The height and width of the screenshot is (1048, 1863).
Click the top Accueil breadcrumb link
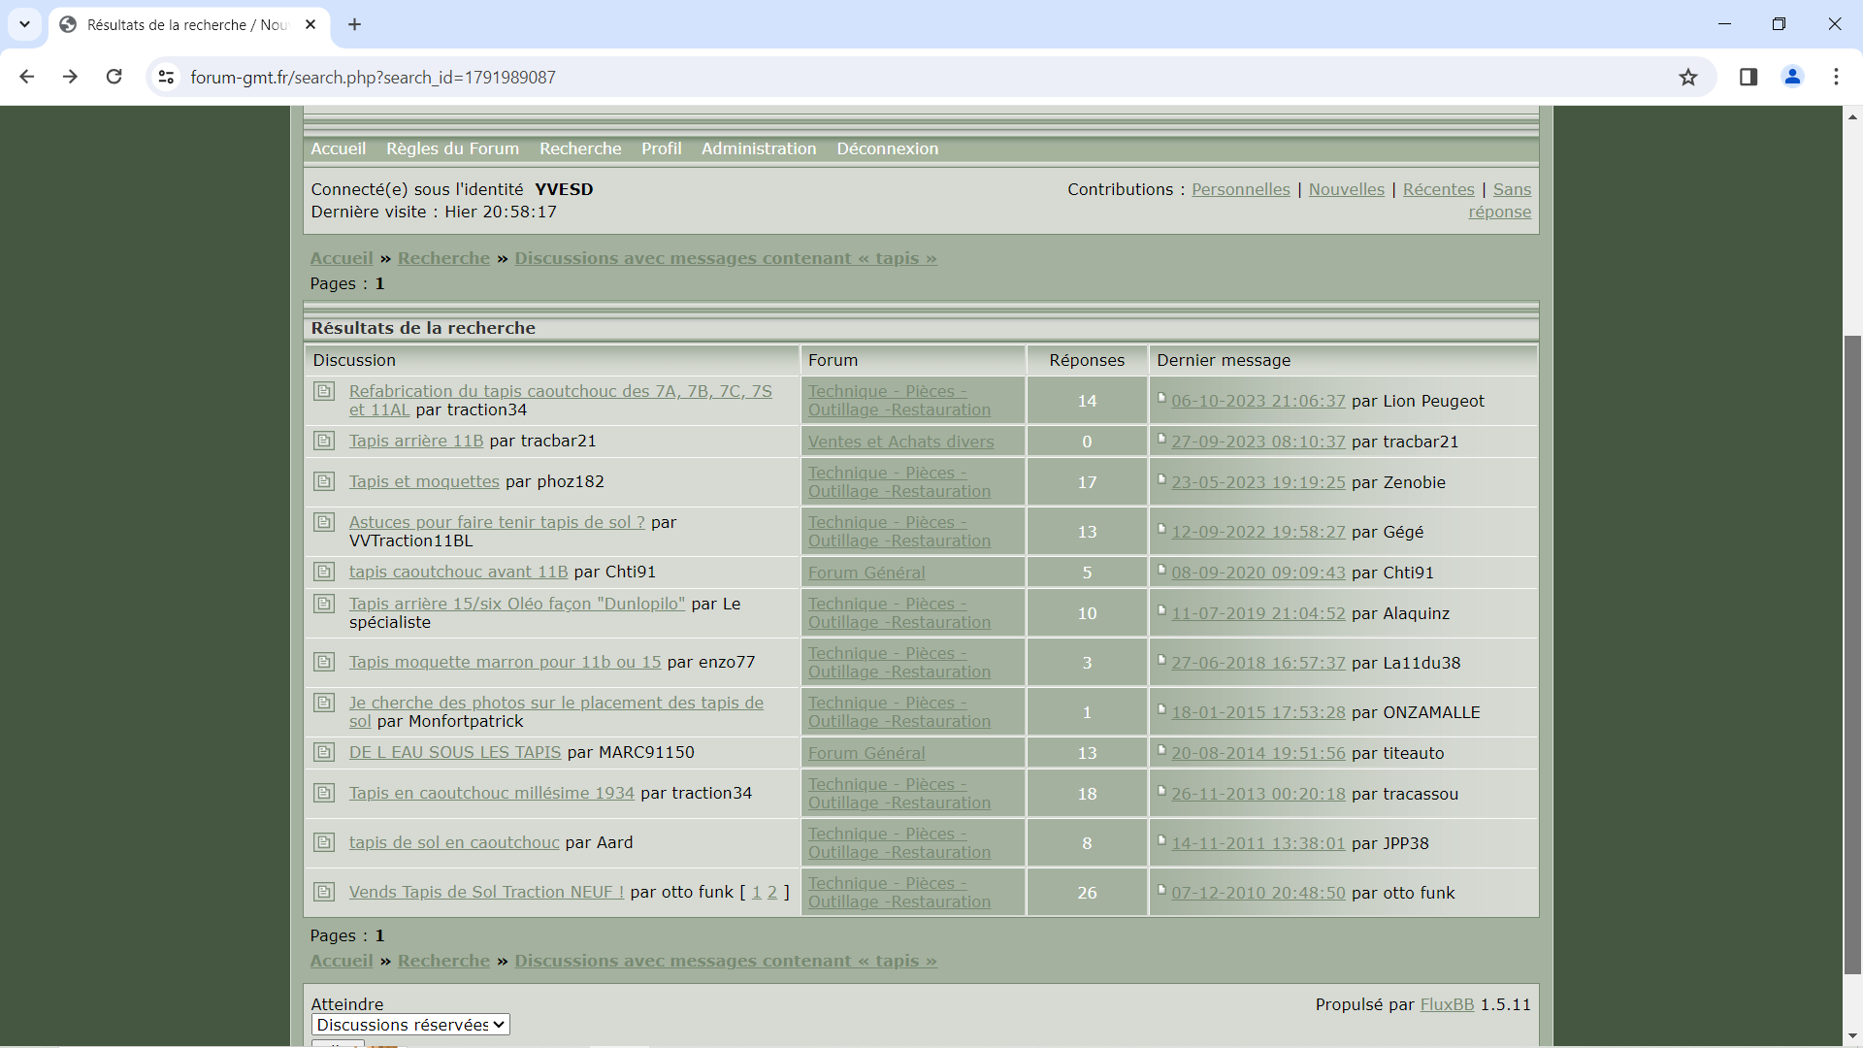[x=342, y=258]
